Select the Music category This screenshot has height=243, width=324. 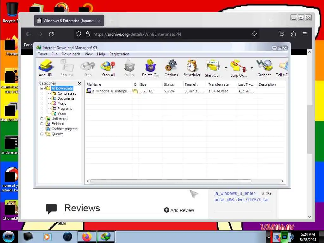(62, 103)
